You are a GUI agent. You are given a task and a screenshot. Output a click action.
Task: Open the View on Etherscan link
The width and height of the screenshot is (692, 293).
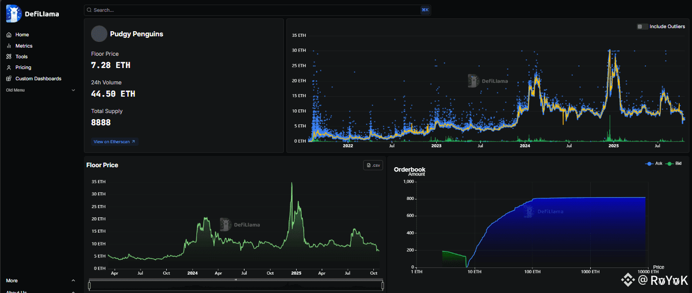[114, 142]
